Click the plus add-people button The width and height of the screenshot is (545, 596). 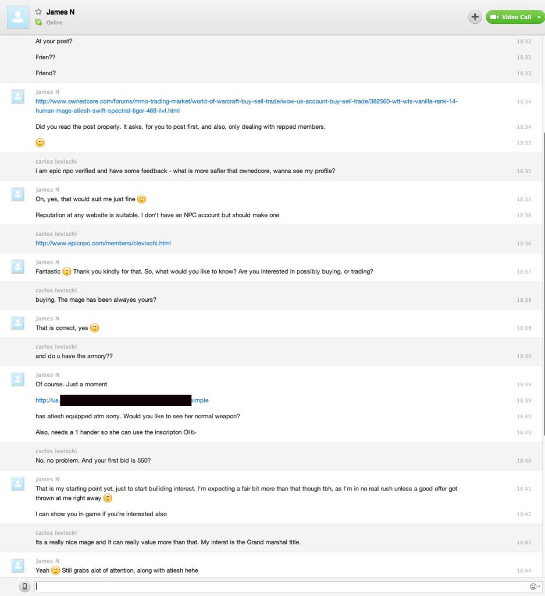[x=475, y=17]
